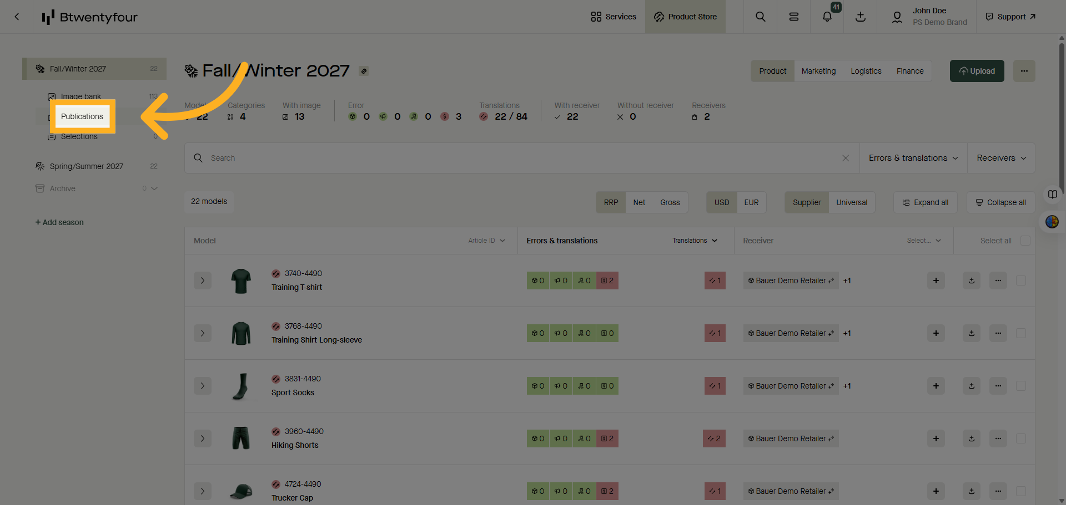The width and height of the screenshot is (1066, 505).
Task: Expand the Training Shirt Long-sleeve row
Action: coord(203,333)
